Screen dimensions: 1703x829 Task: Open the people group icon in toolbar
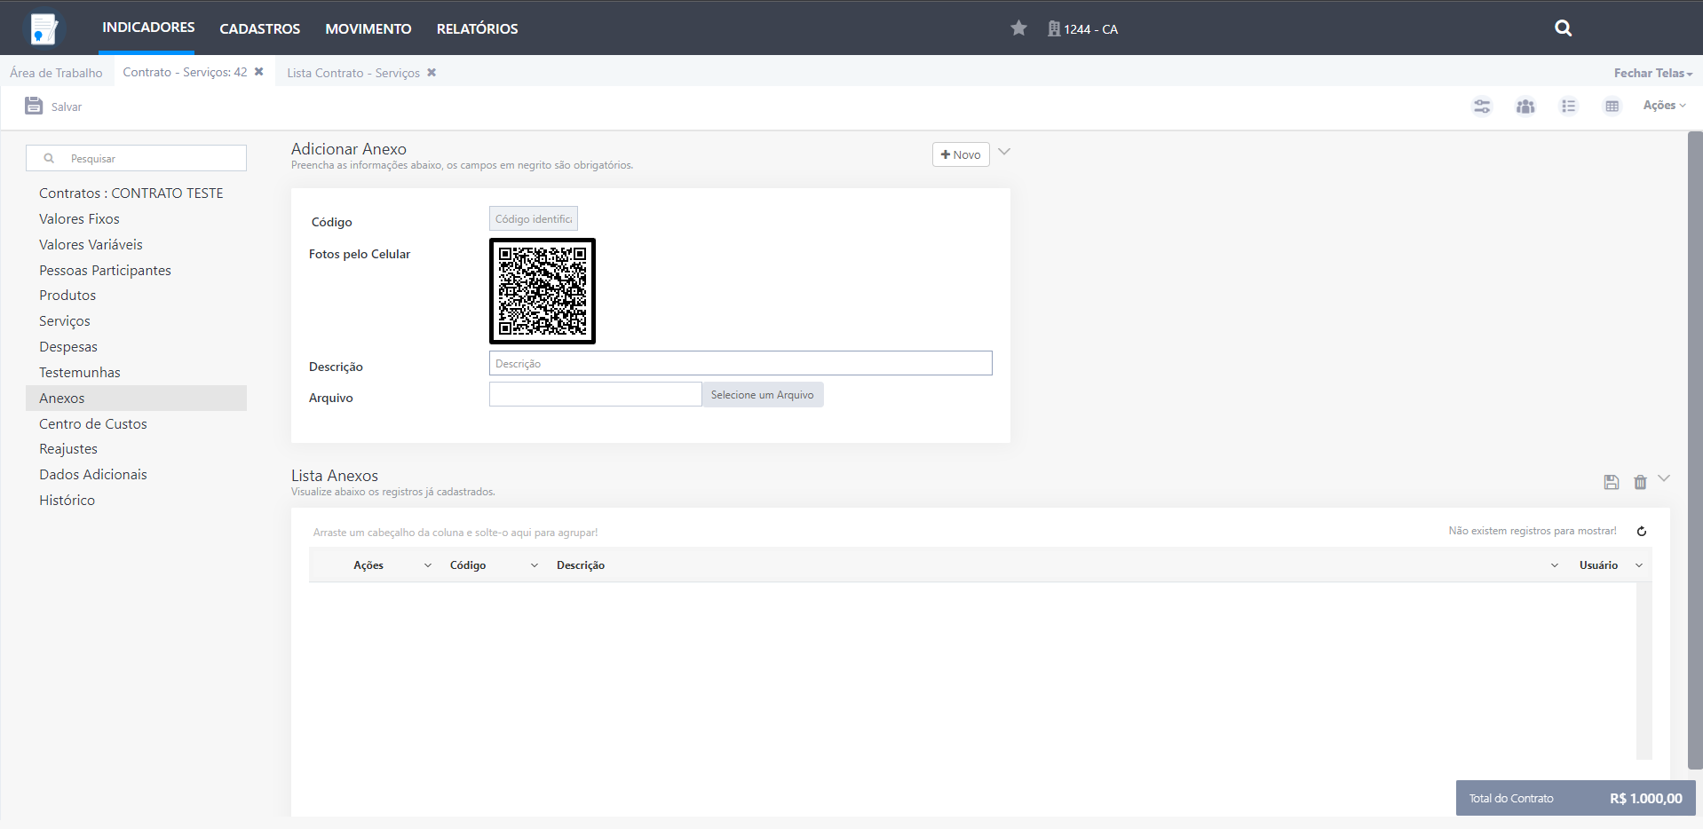tap(1525, 107)
